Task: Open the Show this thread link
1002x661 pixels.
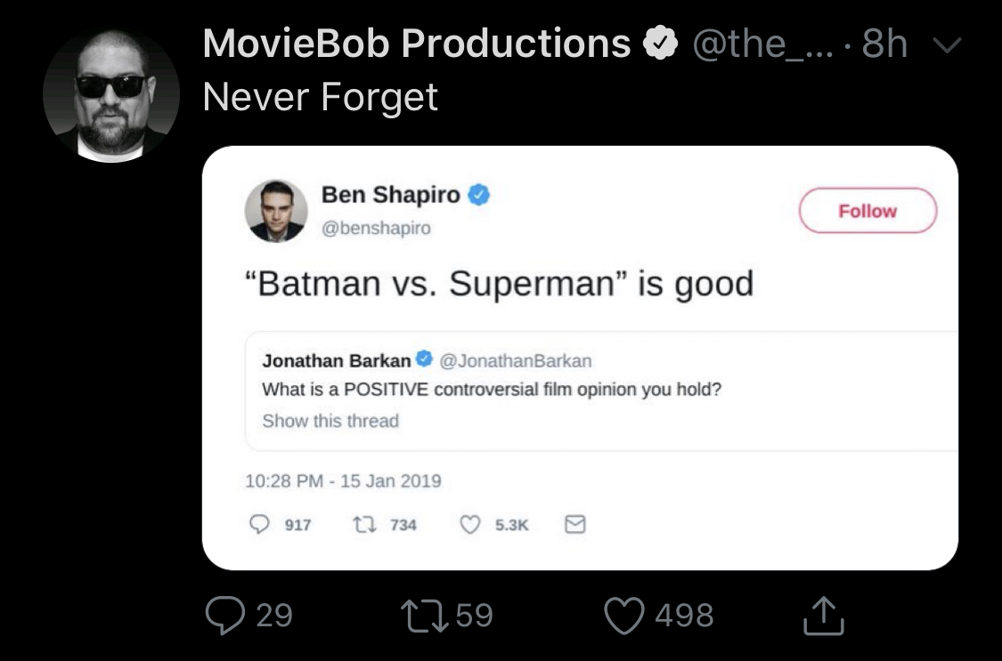Action: click(330, 421)
